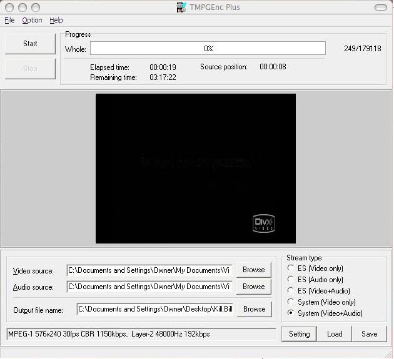Open the Option menu
Screen dimensions: 394x359
tap(32, 20)
